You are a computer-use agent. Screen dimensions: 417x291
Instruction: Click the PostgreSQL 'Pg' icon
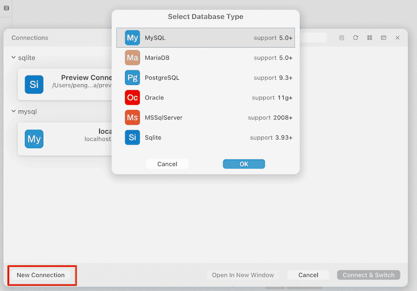point(132,78)
